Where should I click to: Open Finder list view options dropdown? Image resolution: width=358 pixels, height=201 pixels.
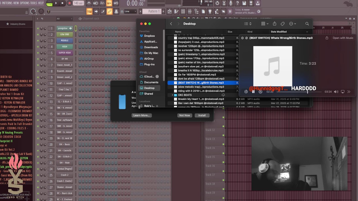248,24
